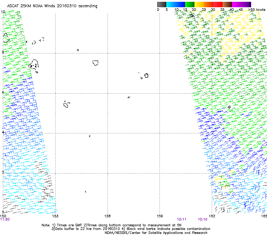Click the note line '3)Data buffer is 22 hrs'
This screenshot has height=235, width=267.
pos(131,229)
